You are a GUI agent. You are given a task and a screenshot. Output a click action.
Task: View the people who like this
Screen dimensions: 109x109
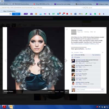[x=79, y=55]
